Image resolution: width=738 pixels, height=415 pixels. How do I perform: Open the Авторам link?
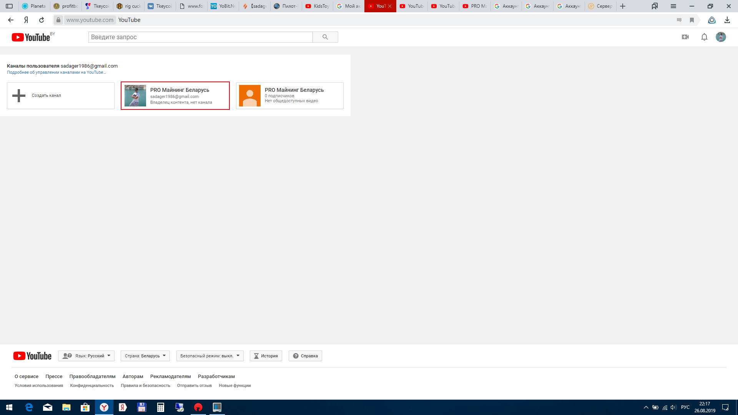[x=133, y=377]
